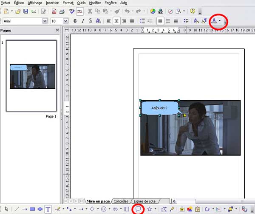Image resolution: width=255 pixels, height=214 pixels.
Task: Run the spelling check icon
Action: coord(72,11)
